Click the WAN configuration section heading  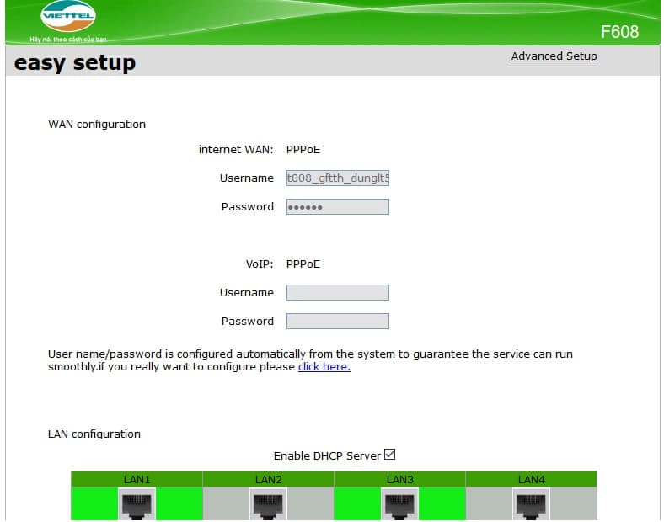click(x=97, y=125)
